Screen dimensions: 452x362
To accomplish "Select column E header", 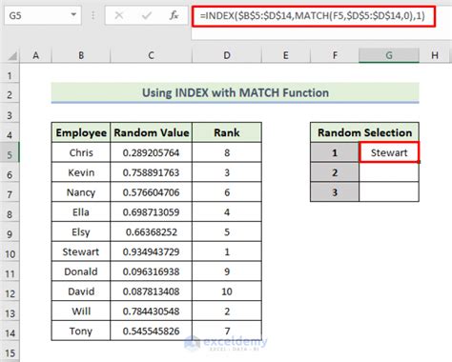I will pyautogui.click(x=286, y=55).
